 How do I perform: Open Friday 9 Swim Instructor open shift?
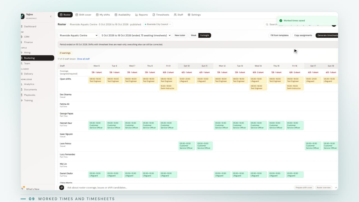168,87
